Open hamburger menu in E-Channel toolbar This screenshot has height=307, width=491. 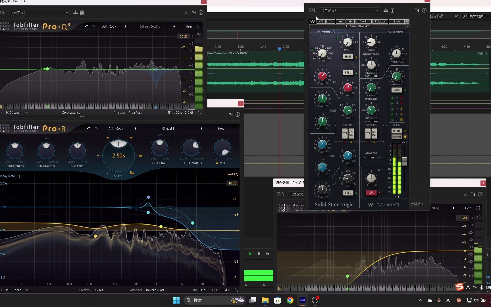pos(407,21)
